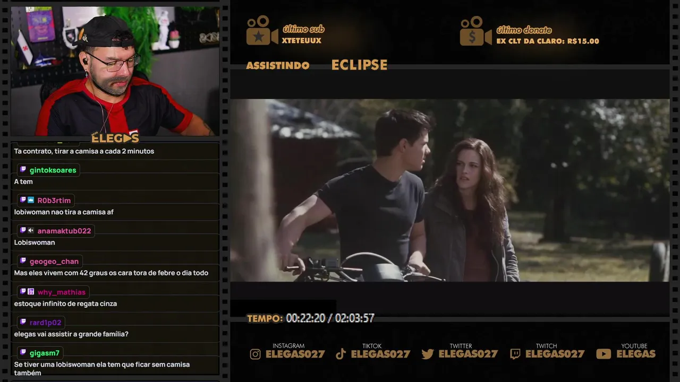Click the 'Lobiswoman' chat message
Viewport: 680px width, 382px height.
click(x=35, y=242)
